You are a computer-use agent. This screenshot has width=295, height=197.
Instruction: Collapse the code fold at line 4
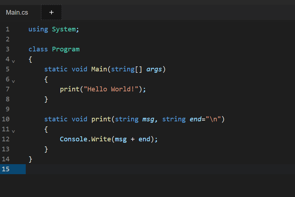[13, 61]
